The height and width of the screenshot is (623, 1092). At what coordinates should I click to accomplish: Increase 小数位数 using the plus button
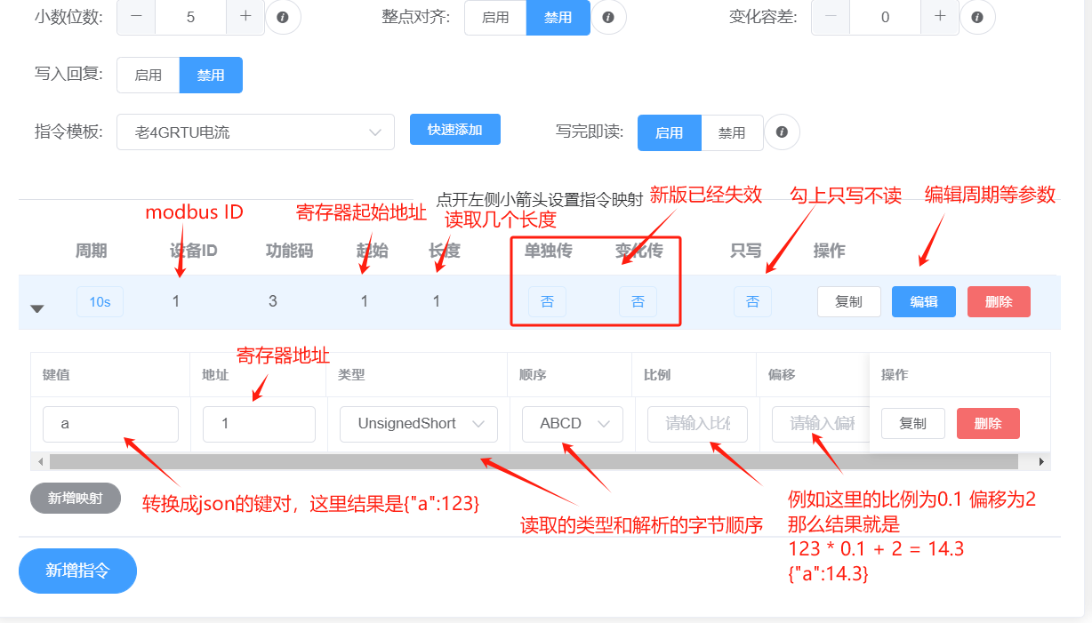tap(246, 18)
